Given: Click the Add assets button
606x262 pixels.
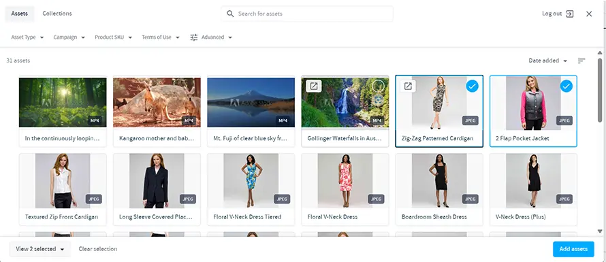Looking at the screenshot, I should click(x=573, y=249).
